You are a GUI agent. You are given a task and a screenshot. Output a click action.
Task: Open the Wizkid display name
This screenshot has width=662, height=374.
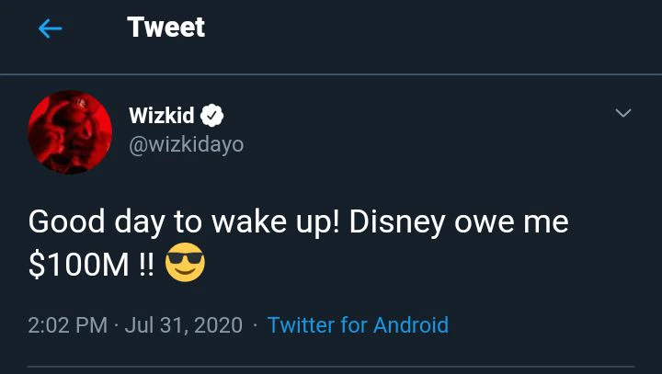pos(162,117)
